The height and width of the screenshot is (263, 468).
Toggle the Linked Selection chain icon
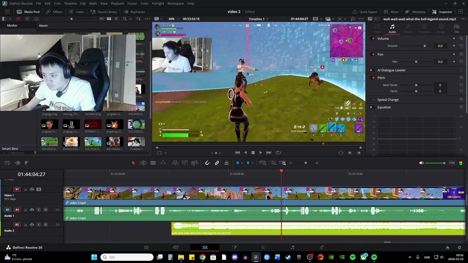coord(217,163)
